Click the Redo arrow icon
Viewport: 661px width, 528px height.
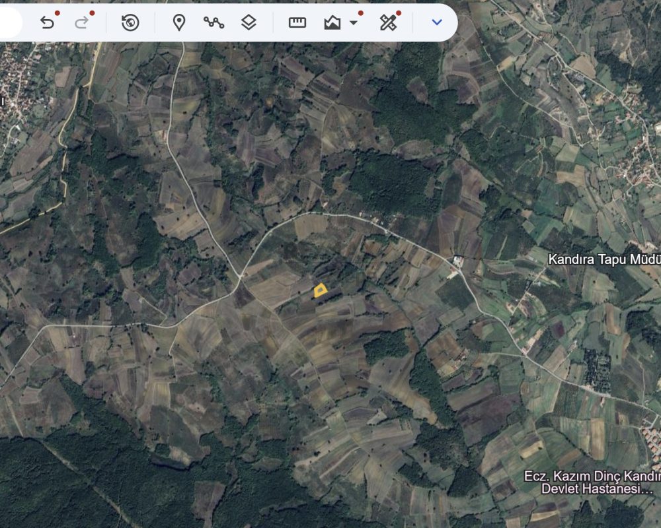[82, 22]
